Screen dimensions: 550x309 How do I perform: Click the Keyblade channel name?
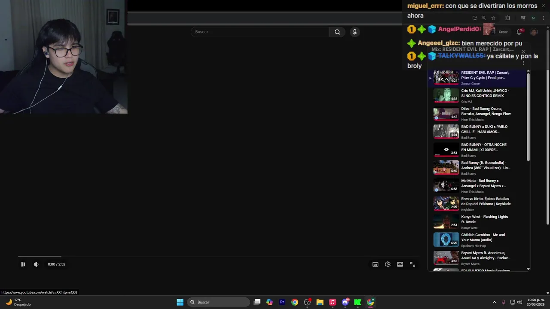click(467, 210)
